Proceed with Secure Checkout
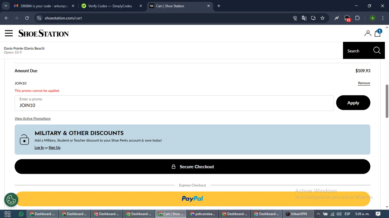Screen dimensions: 389x218 [x=192, y=167]
